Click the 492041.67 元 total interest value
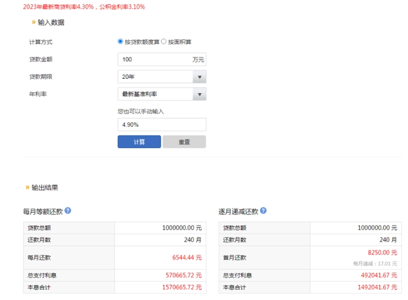Image resolution: width=408 pixels, height=300 pixels. click(379, 275)
